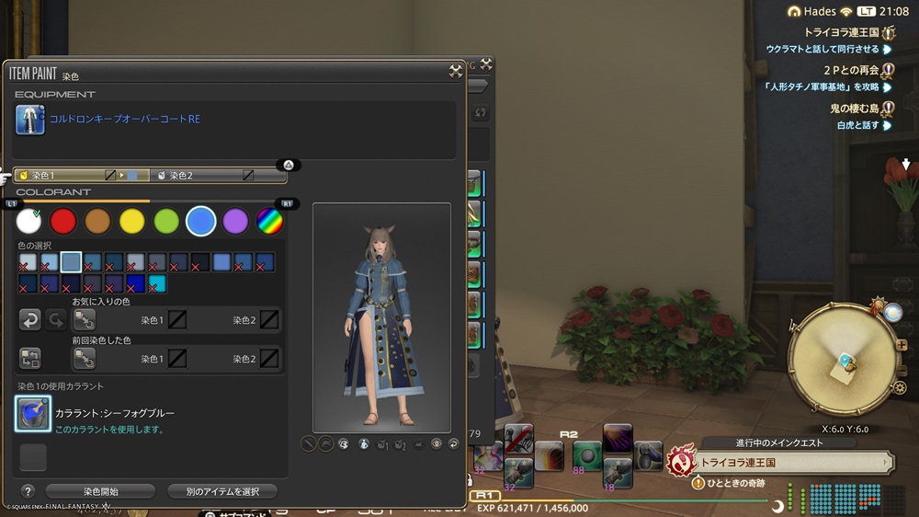Choose the yellow colorant category

[131, 222]
